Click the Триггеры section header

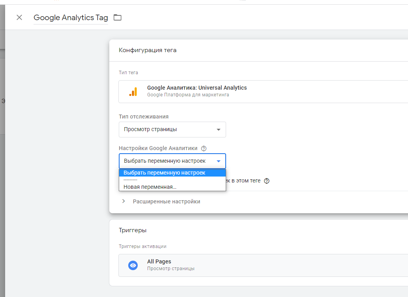[x=133, y=230]
